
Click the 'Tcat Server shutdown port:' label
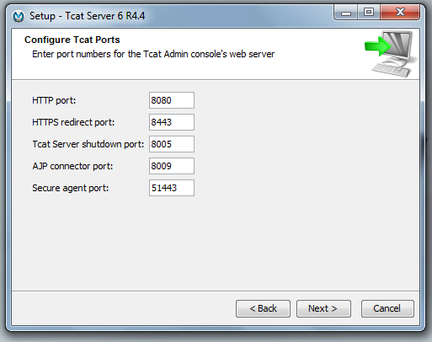(x=88, y=144)
